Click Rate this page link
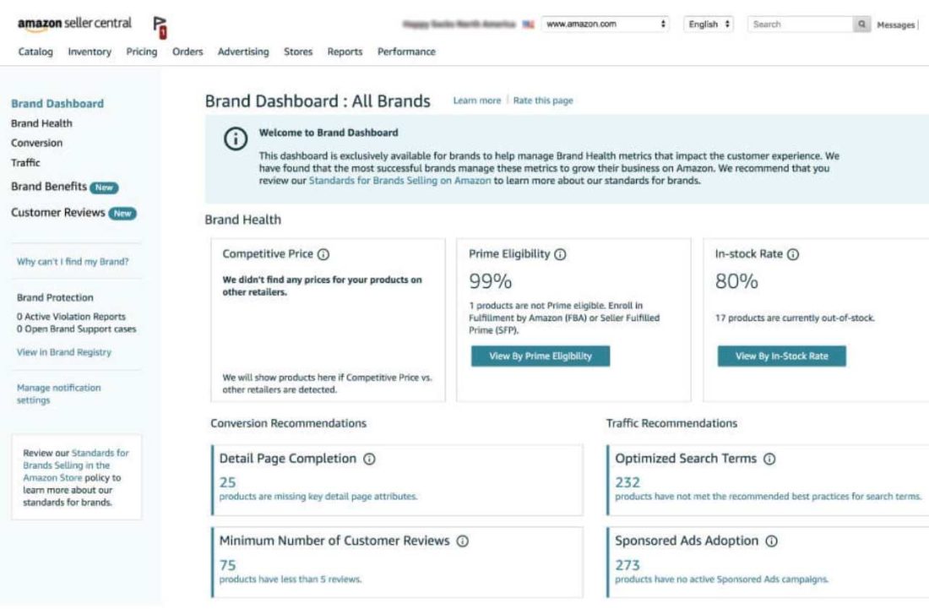The image size is (929, 609). point(543,101)
